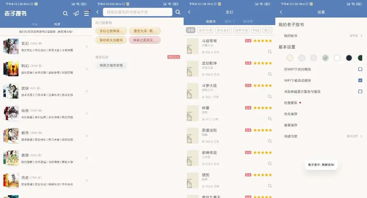Choose the cream yellow theme color
The image size is (367, 198).
pyautogui.click(x=290, y=58)
